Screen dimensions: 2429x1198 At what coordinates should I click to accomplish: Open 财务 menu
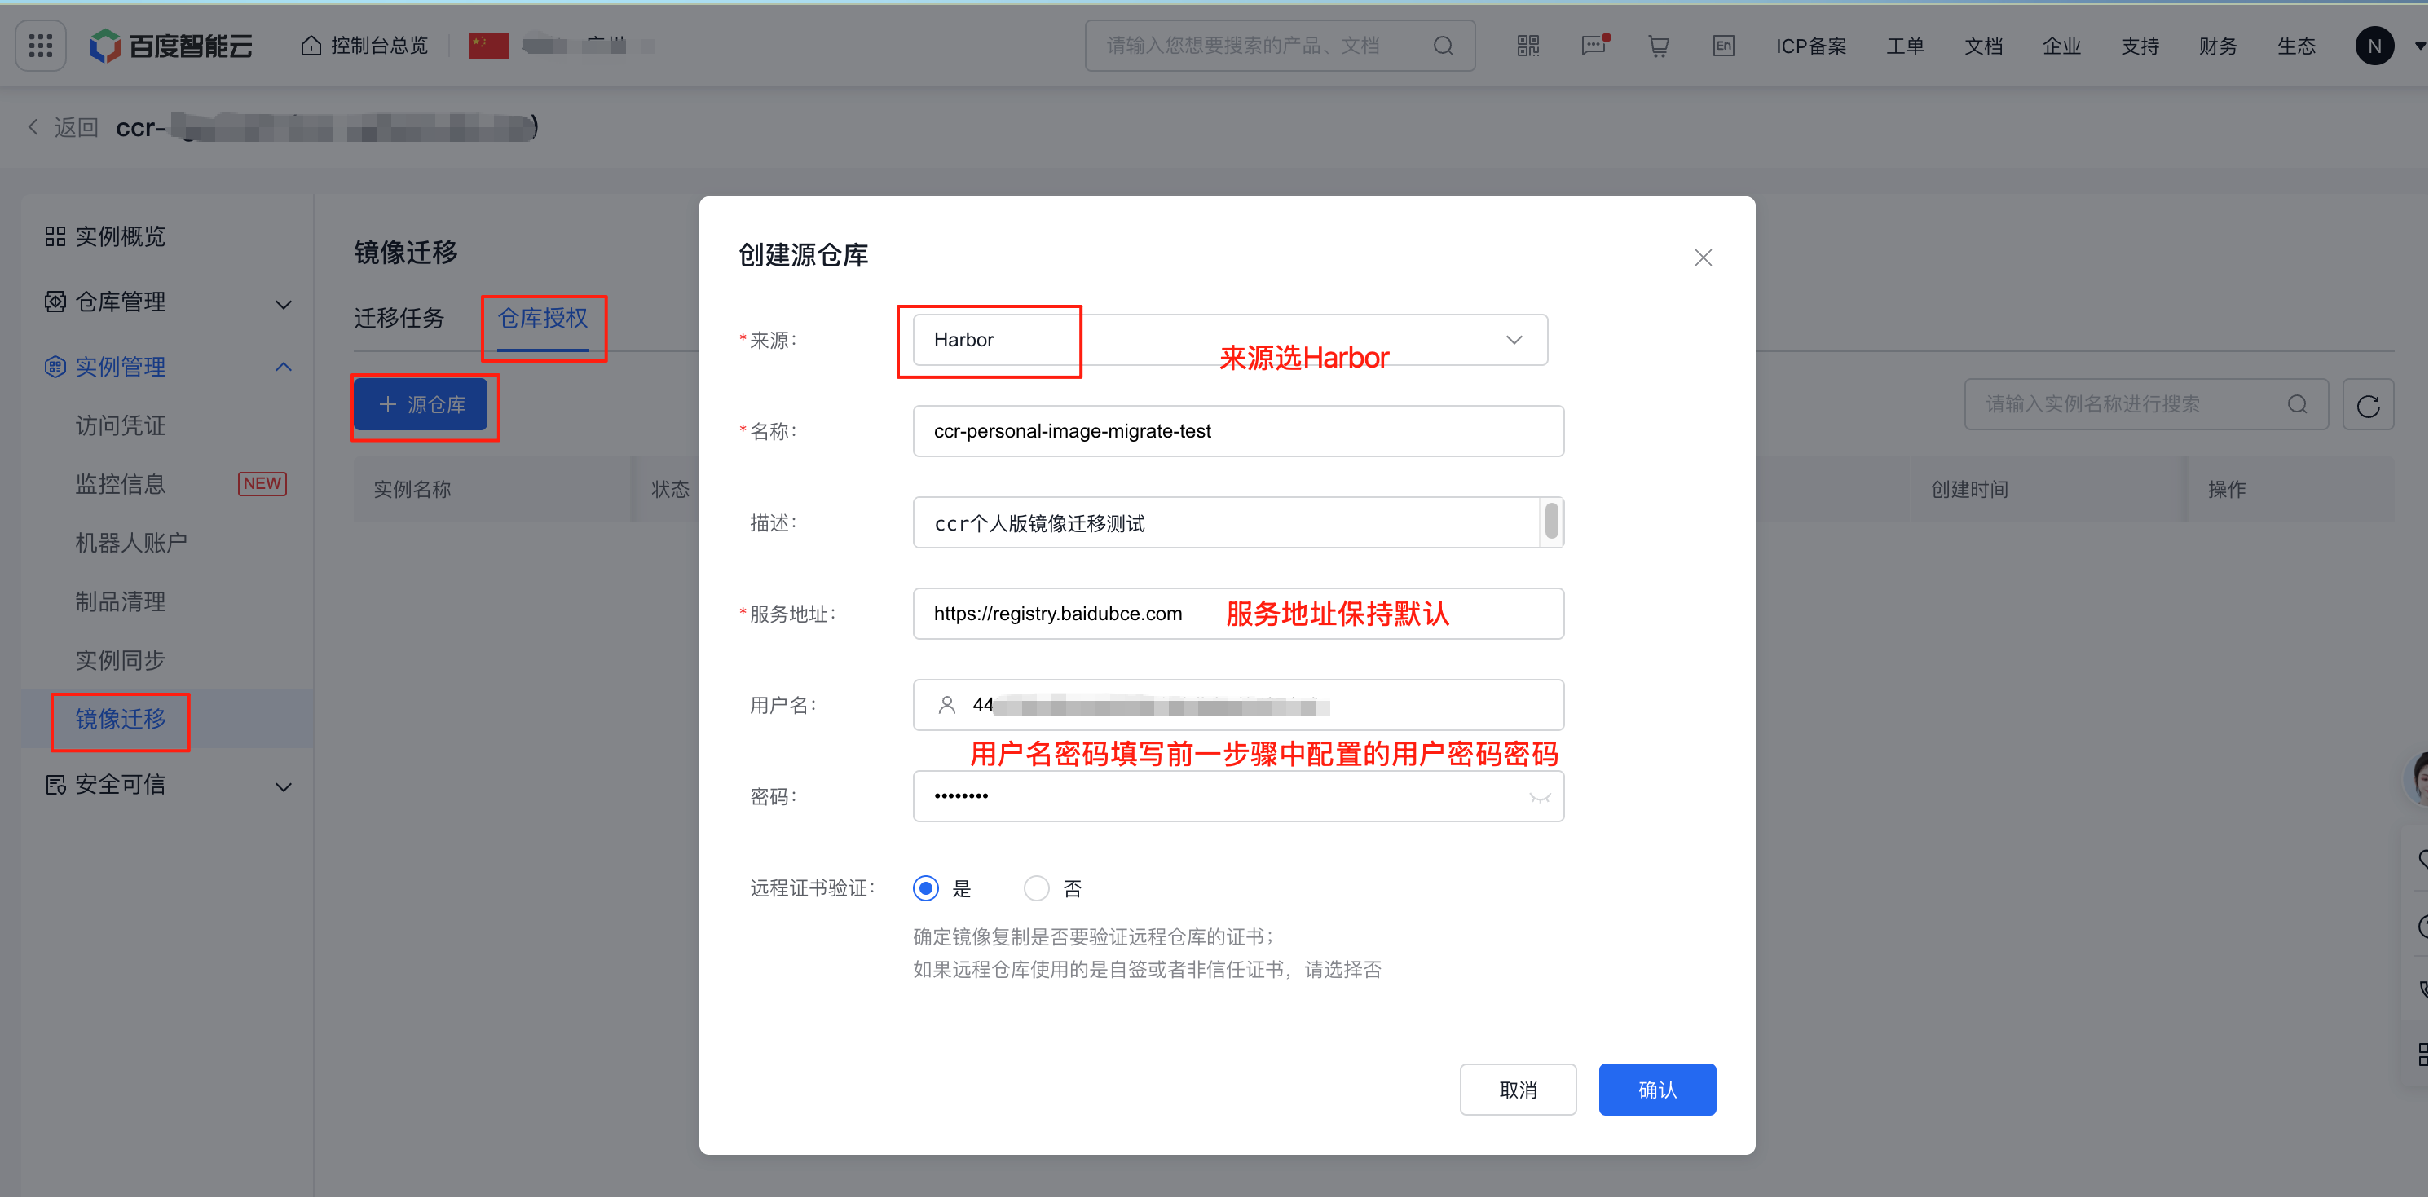[2218, 46]
